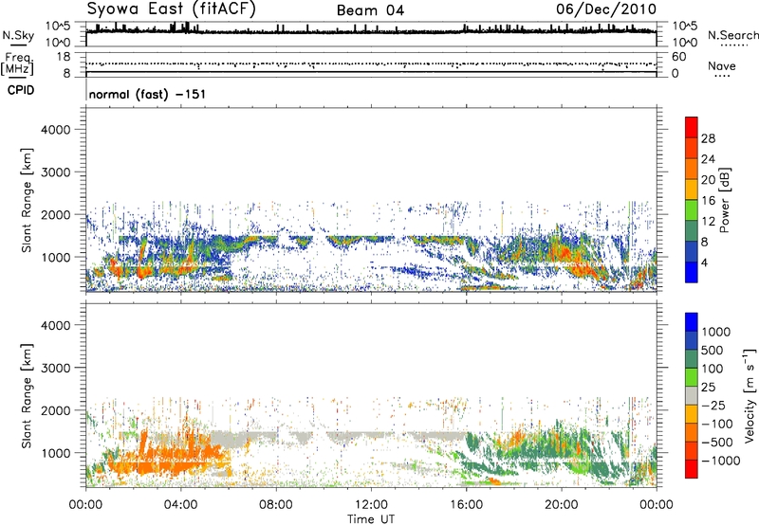759x525 pixels.
Task: Click the "18" frequency axis tick label
Action: click(x=64, y=57)
